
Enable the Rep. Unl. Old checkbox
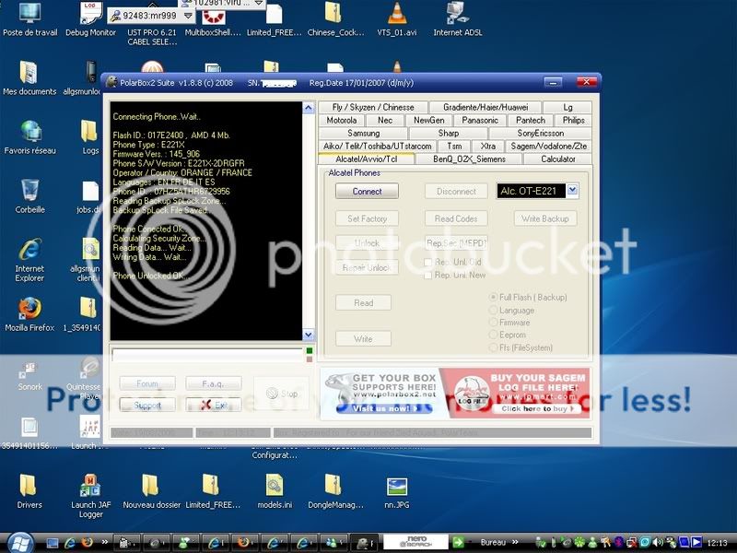pos(427,262)
